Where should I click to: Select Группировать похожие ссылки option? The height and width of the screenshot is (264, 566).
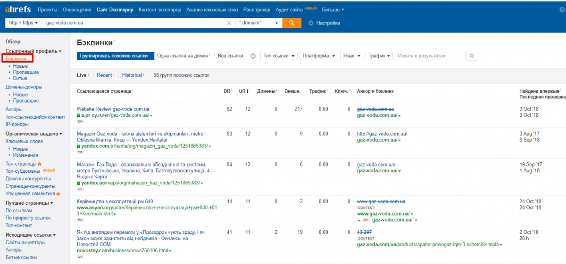point(115,56)
